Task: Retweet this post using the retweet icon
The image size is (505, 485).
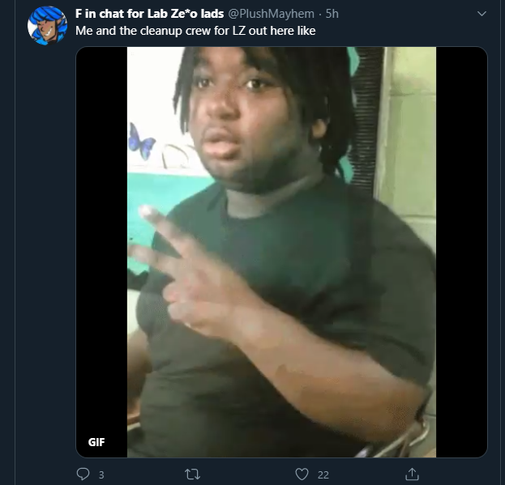Action: [x=192, y=474]
